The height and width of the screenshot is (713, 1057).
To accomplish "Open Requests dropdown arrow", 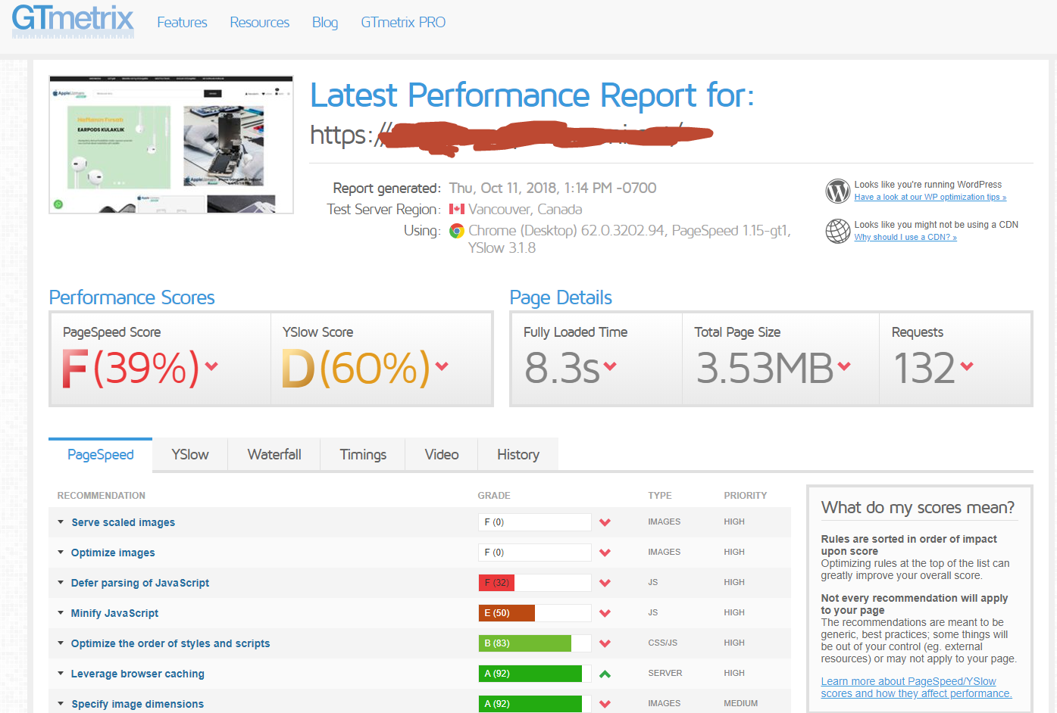I will (966, 366).
